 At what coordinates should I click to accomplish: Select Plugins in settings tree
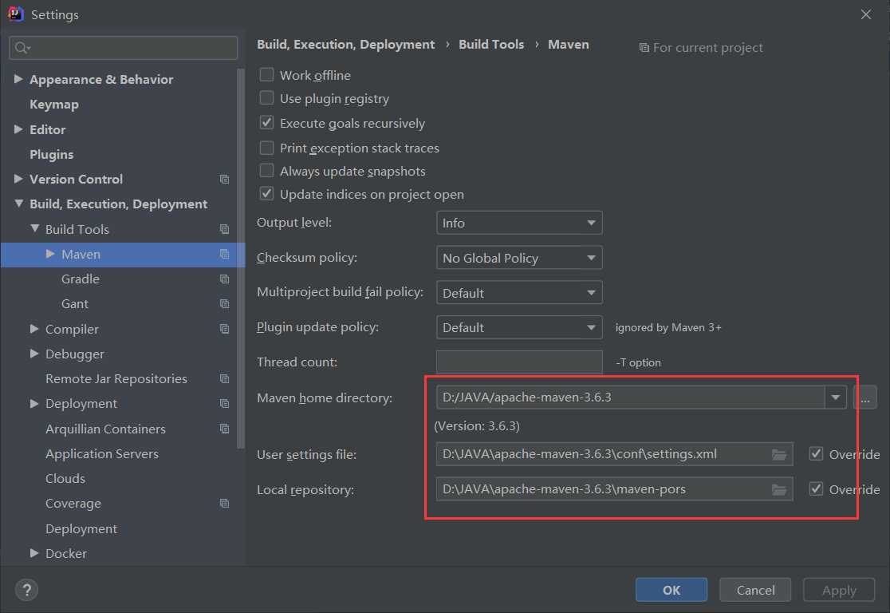point(52,155)
